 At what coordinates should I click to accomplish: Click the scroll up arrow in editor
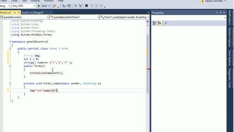click(x=148, y=25)
